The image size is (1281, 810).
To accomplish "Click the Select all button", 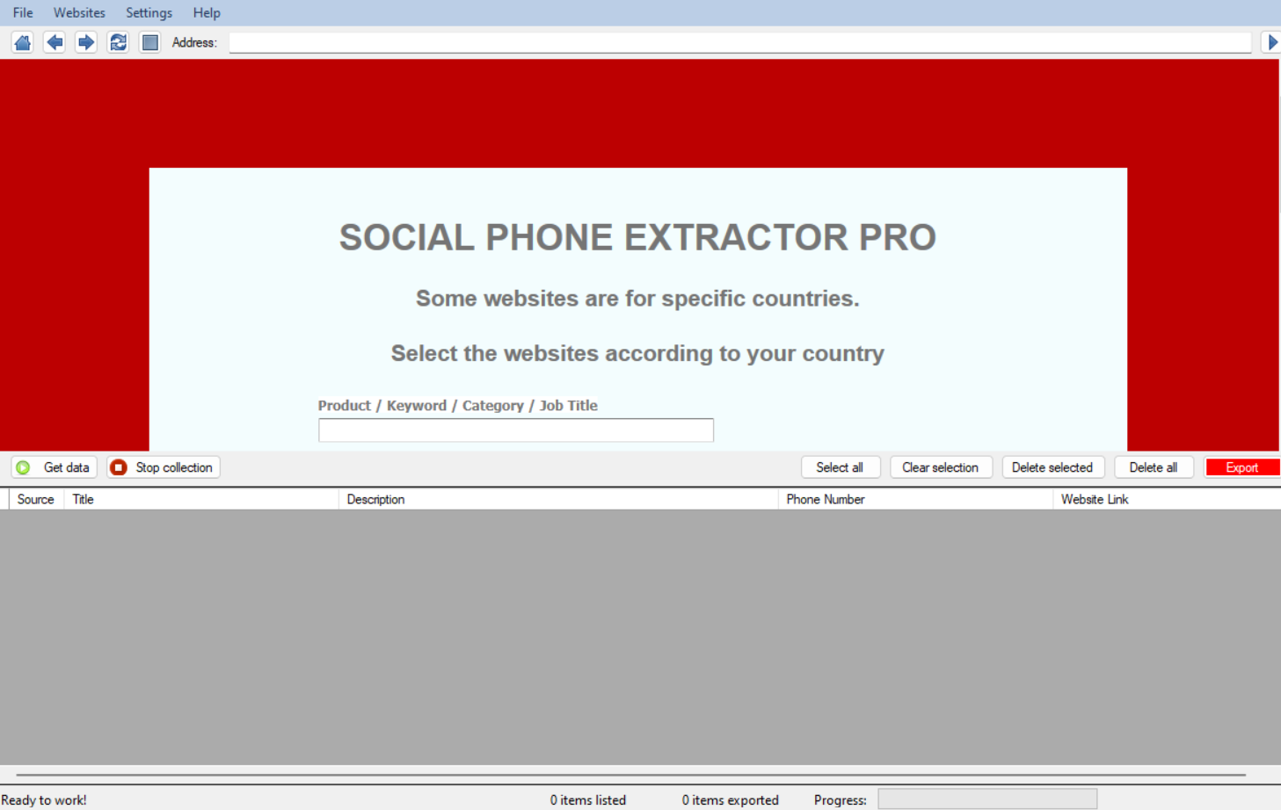I will tap(840, 467).
